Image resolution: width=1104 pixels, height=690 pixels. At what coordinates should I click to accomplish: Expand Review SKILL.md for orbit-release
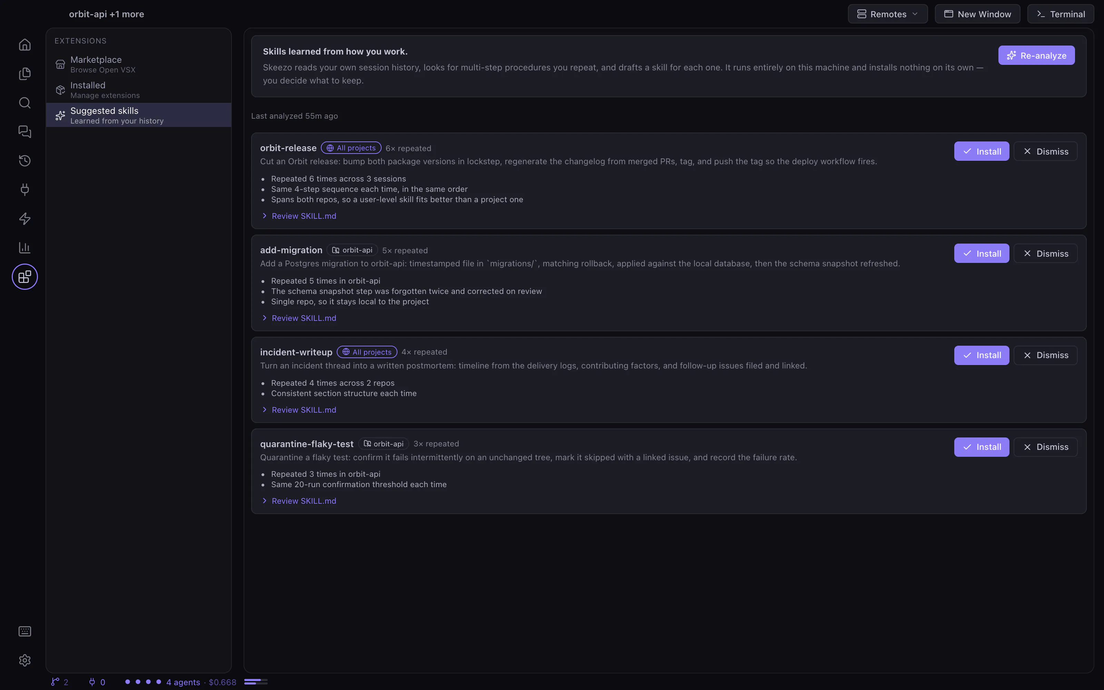(299, 216)
